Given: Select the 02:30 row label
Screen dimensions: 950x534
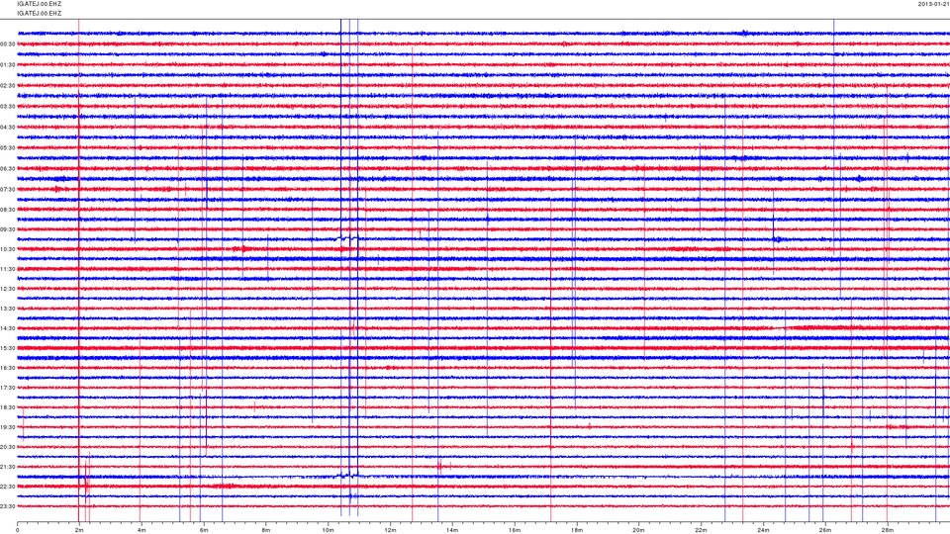Looking at the screenshot, I should [7, 86].
